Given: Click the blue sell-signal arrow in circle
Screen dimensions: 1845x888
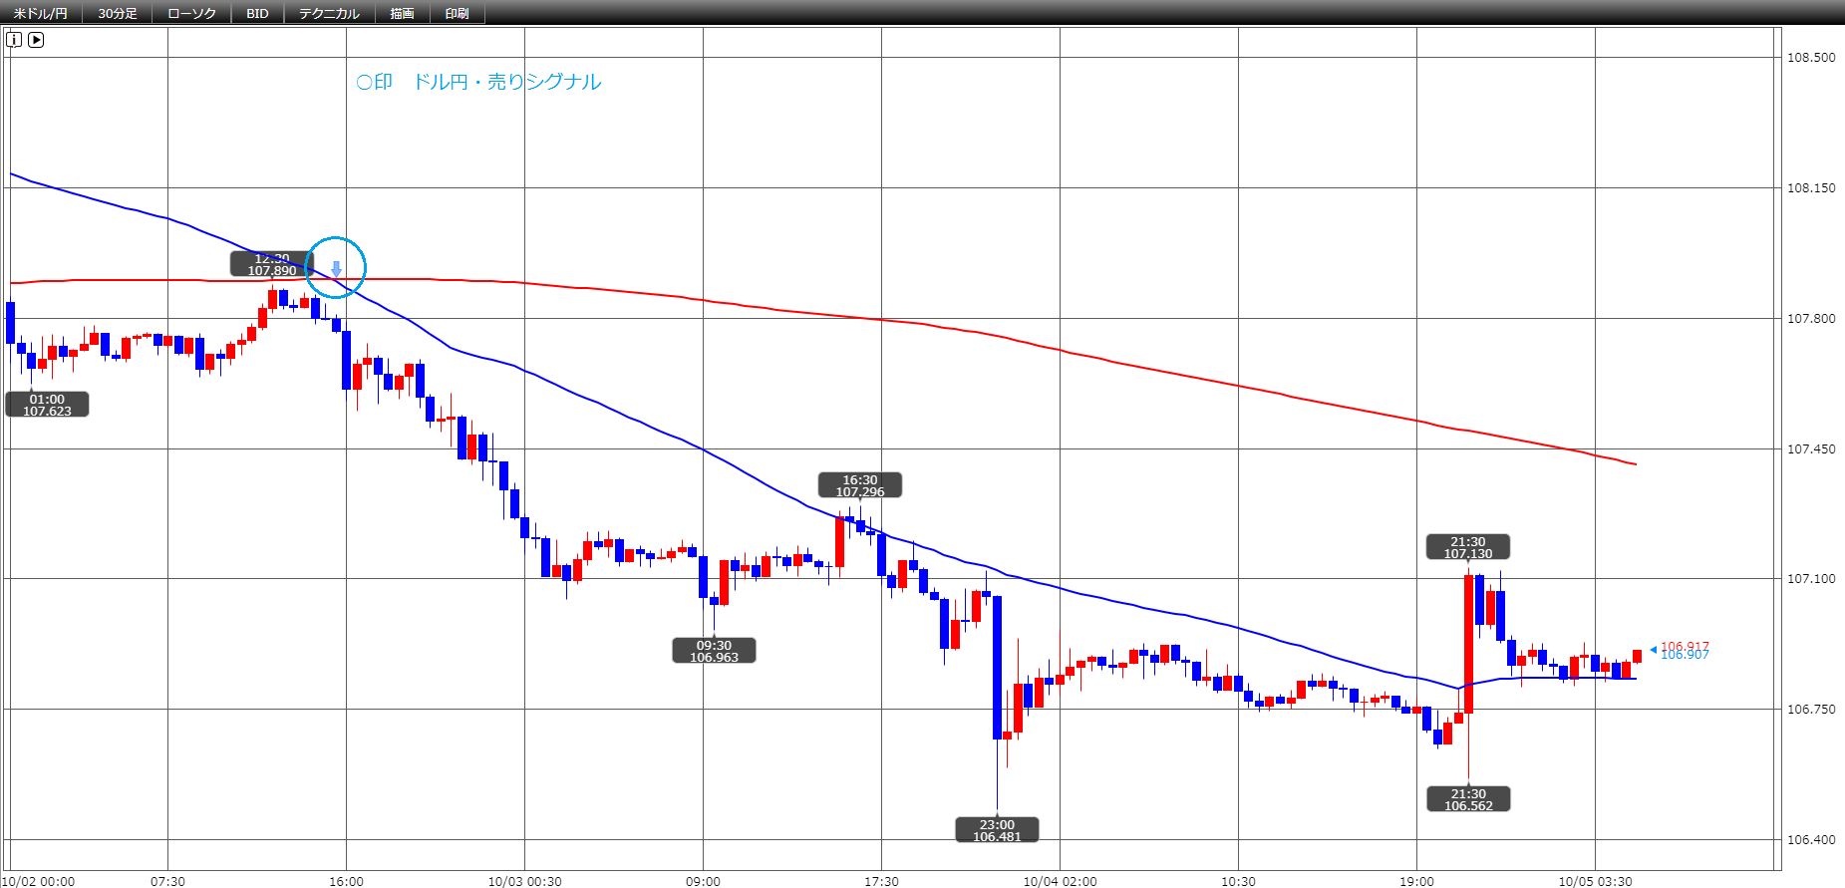Looking at the screenshot, I should 337,269.
